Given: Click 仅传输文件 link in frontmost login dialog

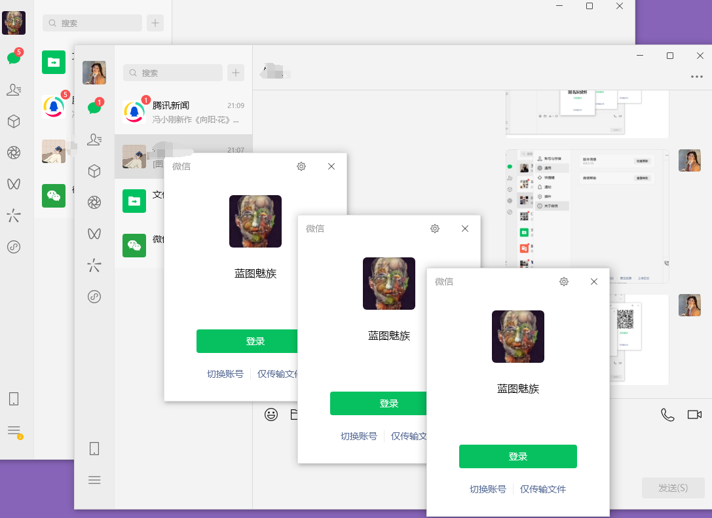Looking at the screenshot, I should click(542, 489).
